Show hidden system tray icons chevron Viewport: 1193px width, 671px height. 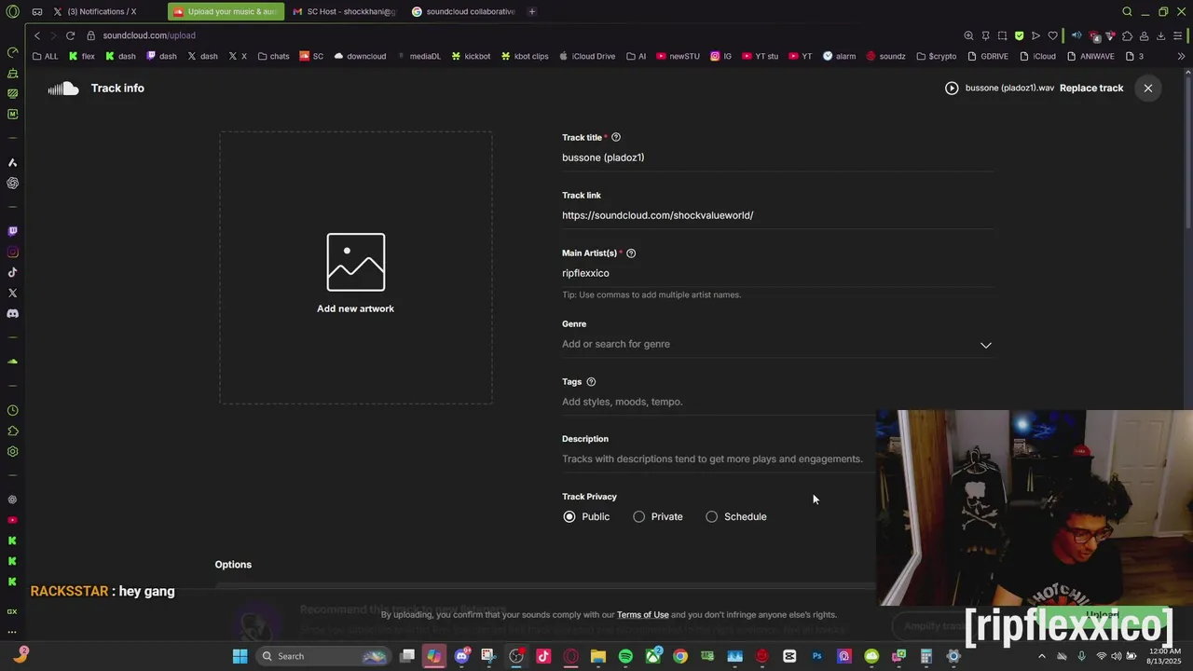1042,656
